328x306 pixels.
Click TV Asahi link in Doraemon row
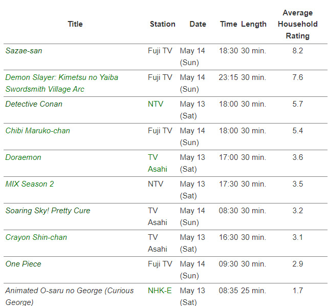pyautogui.click(x=158, y=163)
